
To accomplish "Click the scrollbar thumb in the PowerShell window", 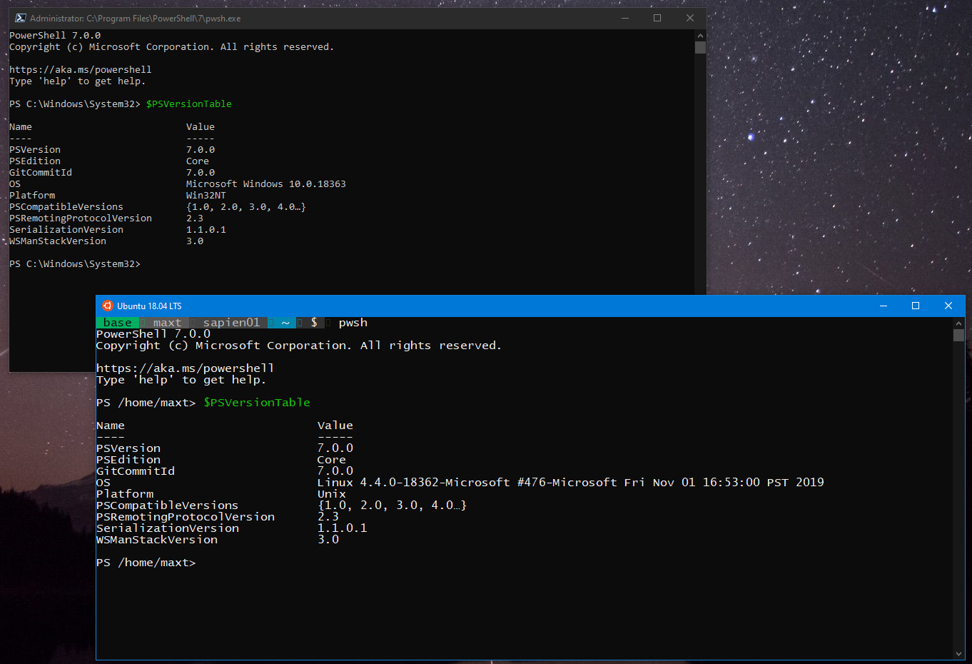I will [x=700, y=47].
